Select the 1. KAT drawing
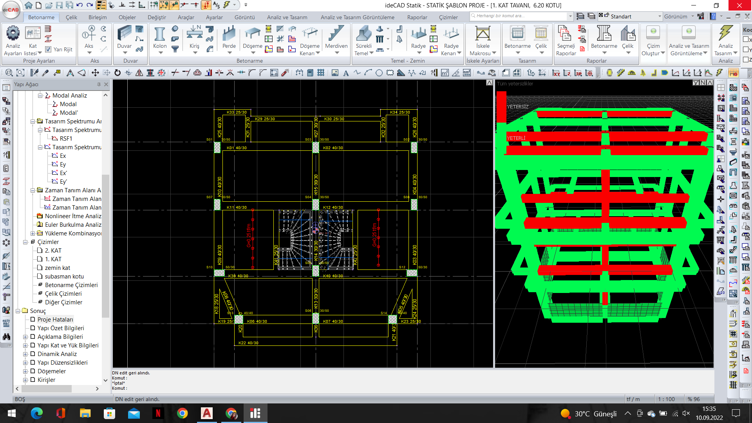752x423 pixels. point(53,259)
